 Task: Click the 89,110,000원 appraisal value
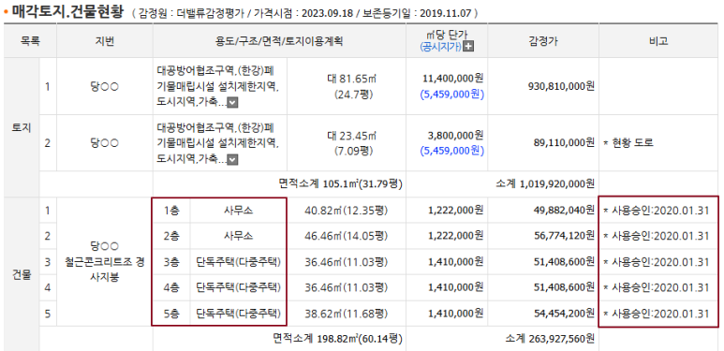coord(564,143)
